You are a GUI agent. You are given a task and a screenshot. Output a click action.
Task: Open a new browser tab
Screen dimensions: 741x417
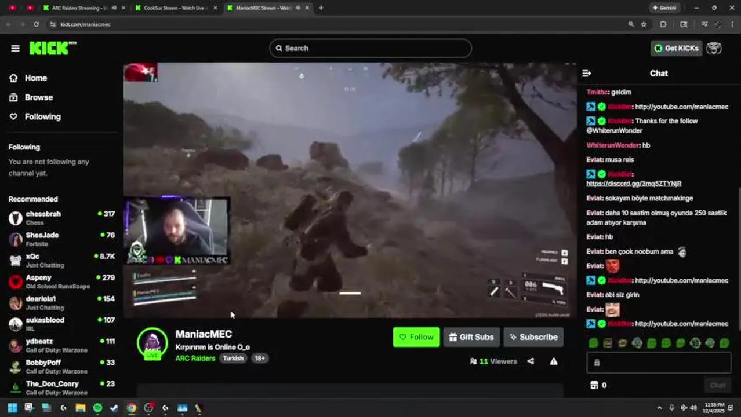(321, 8)
